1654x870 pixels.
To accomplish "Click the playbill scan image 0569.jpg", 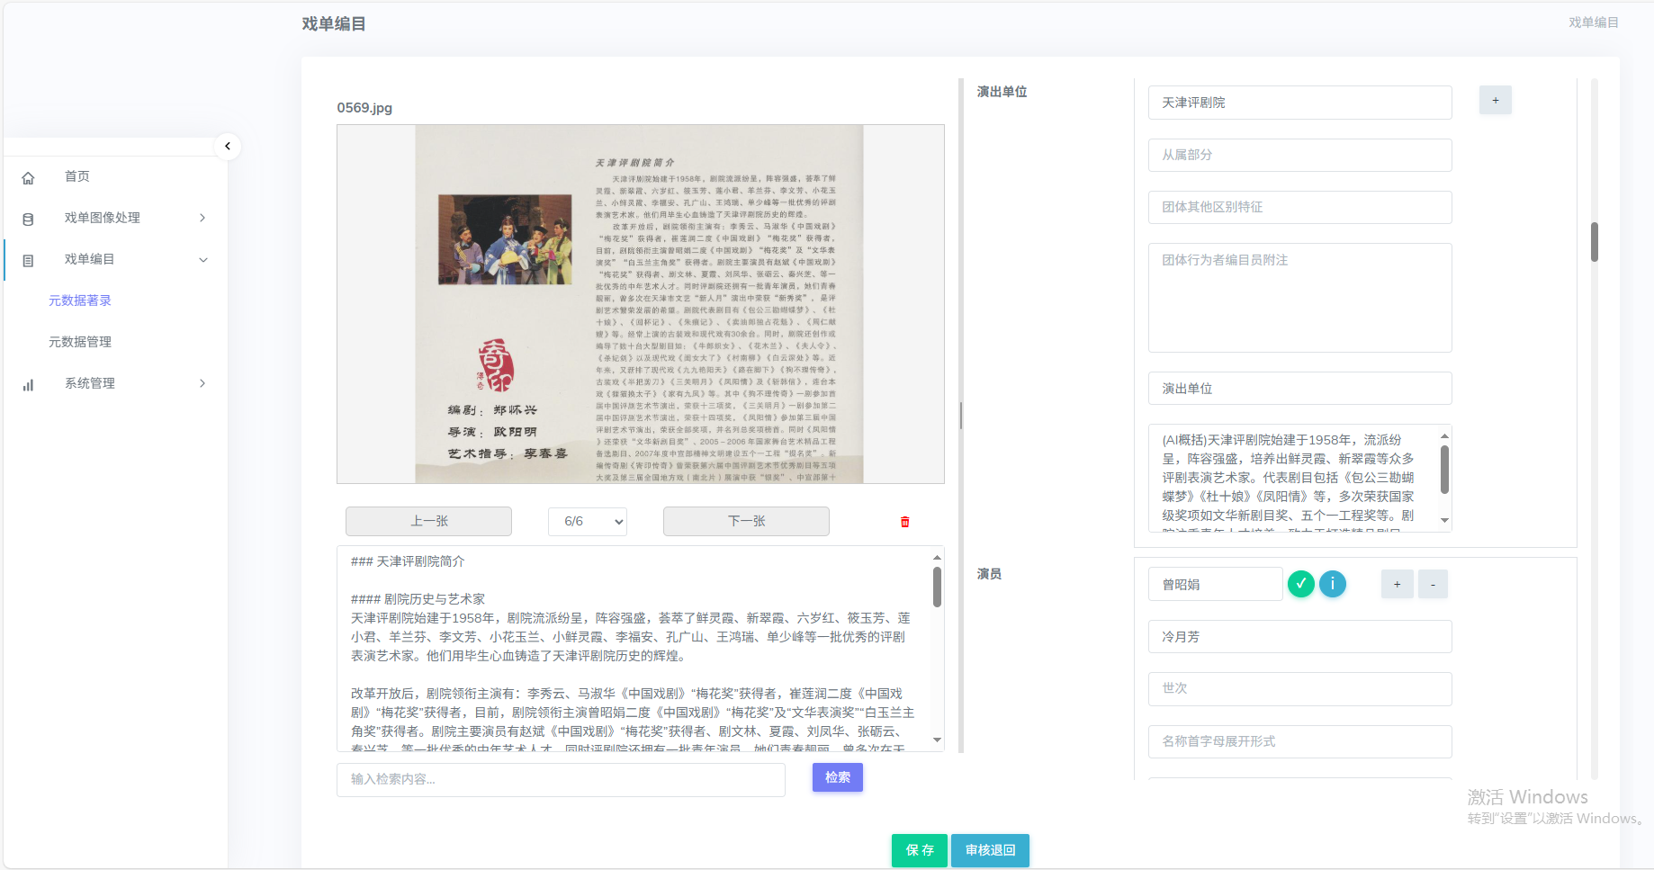I will 640,304.
